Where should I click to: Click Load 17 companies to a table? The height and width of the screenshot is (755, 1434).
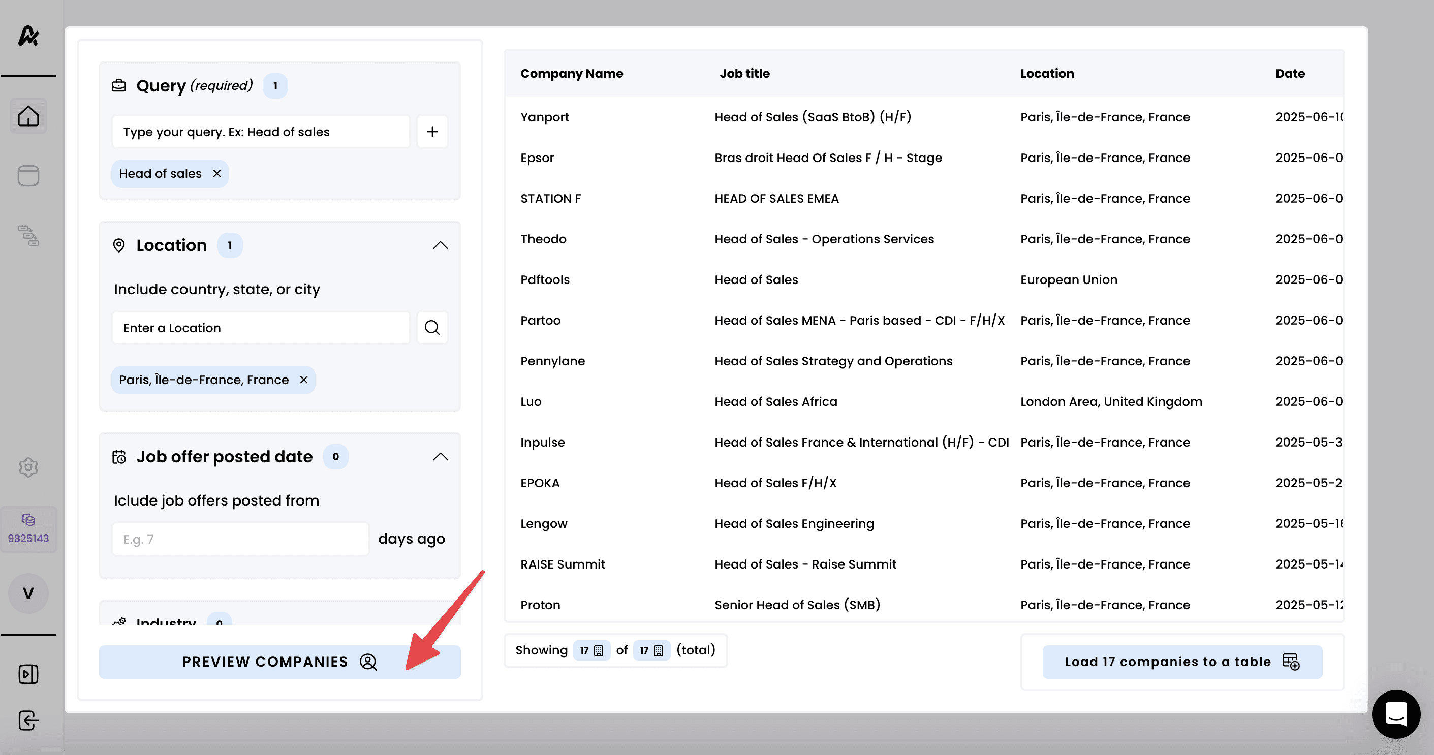pyautogui.click(x=1182, y=662)
